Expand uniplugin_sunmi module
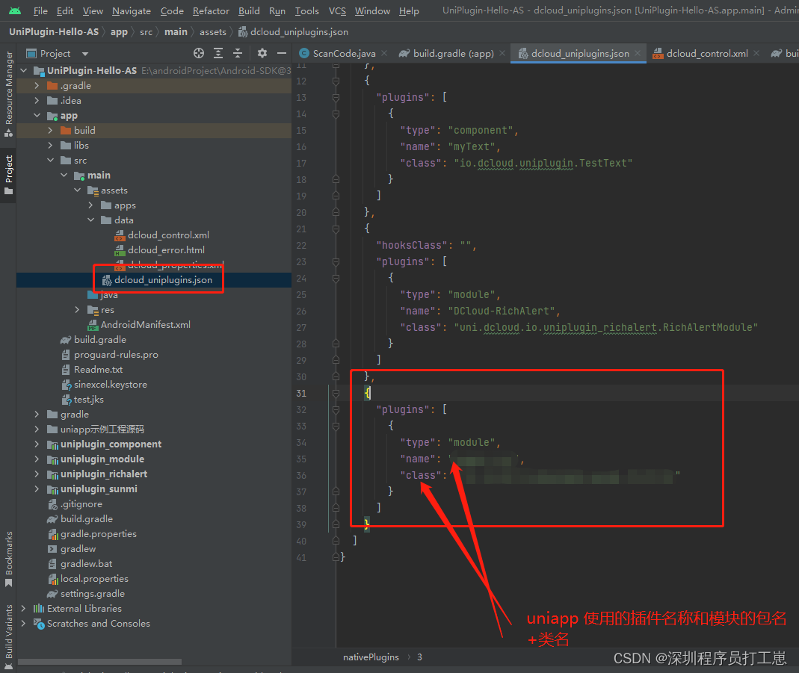This screenshot has width=799, height=673. (x=37, y=489)
